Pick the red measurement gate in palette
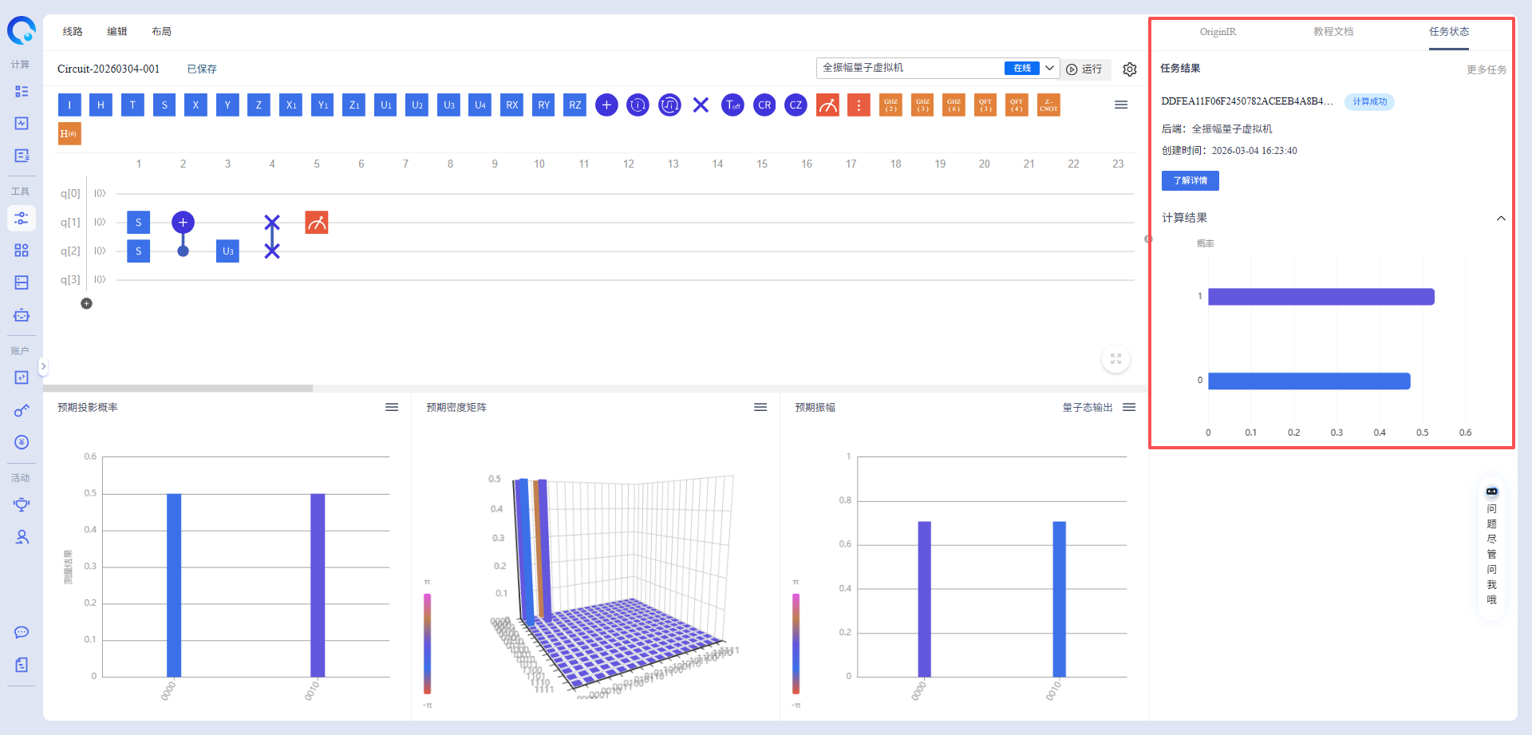This screenshot has width=1532, height=735. point(827,105)
